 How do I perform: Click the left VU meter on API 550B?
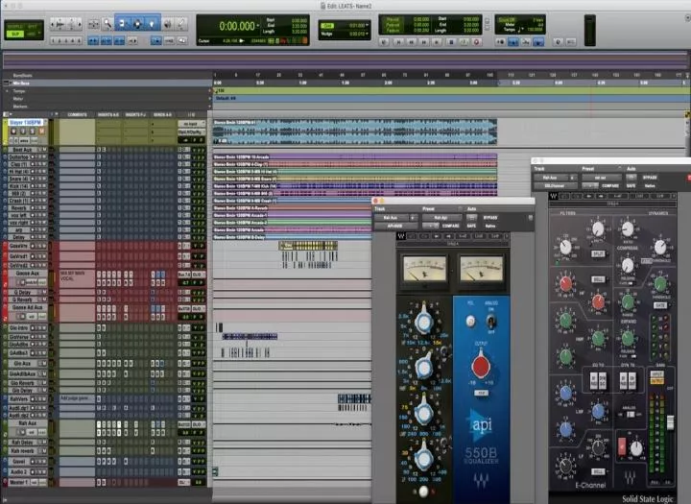(x=425, y=269)
